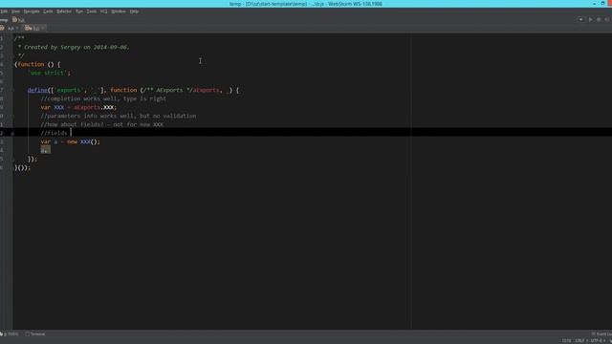Viewport: 612px width, 344px height.
Task: Click the fold end marker beside '});'
Action: tap(12, 160)
